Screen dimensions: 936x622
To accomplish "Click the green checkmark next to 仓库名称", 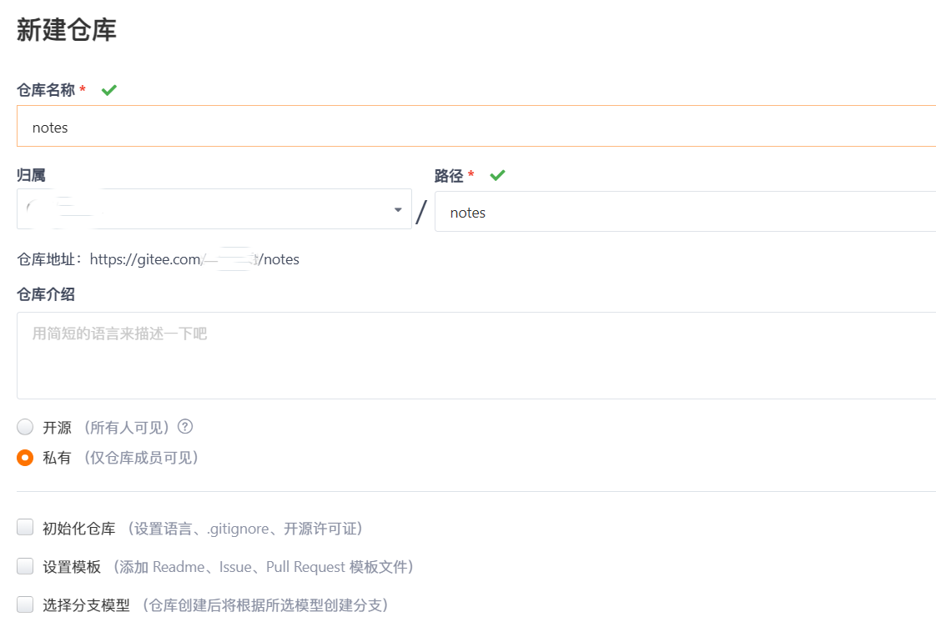I will (108, 90).
